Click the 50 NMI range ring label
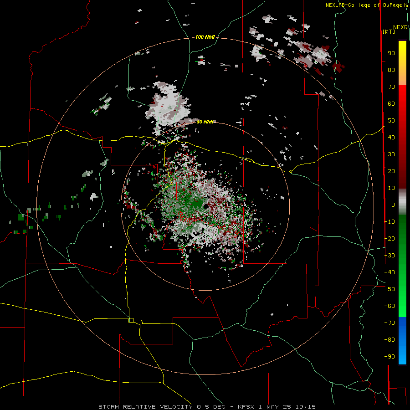 pyautogui.click(x=205, y=122)
